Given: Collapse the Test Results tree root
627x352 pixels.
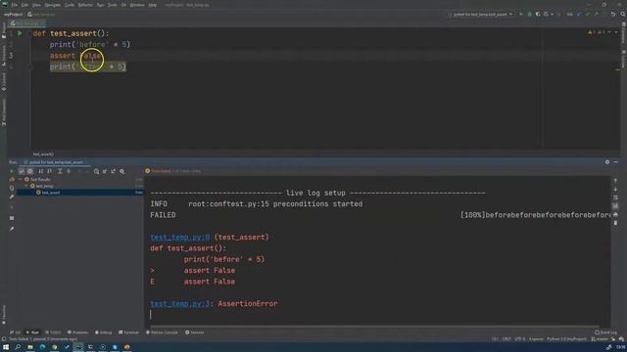Looking at the screenshot, I should coord(21,180).
